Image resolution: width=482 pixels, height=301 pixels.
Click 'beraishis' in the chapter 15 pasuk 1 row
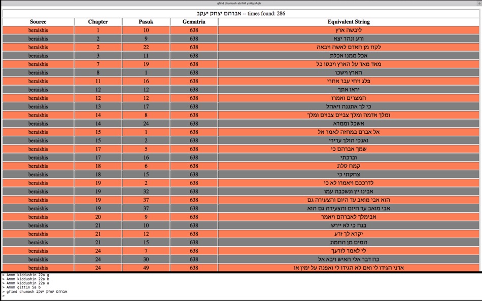pos(38,132)
